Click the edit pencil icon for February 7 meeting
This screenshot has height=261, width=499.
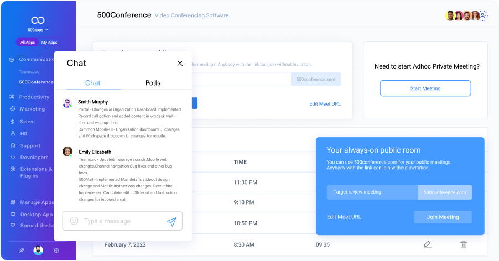(x=427, y=244)
